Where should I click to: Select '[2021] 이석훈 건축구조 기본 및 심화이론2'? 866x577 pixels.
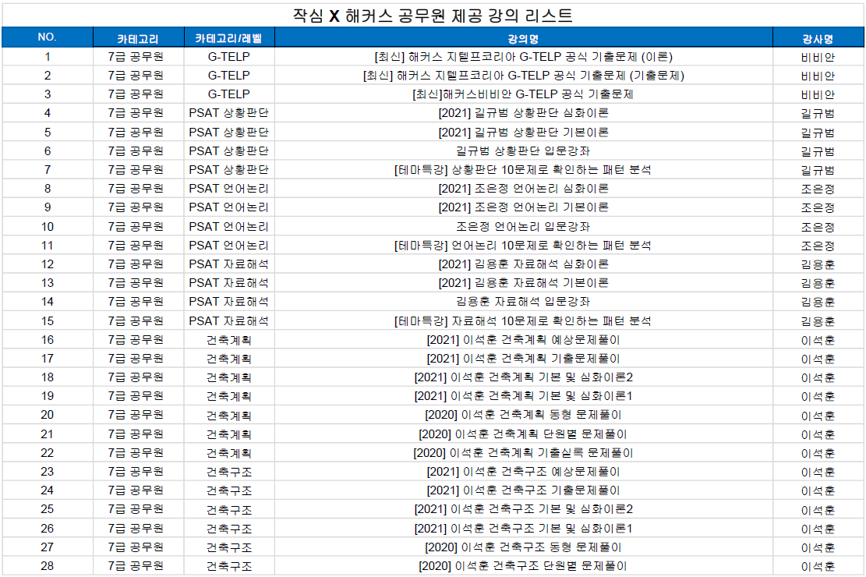pyautogui.click(x=523, y=510)
